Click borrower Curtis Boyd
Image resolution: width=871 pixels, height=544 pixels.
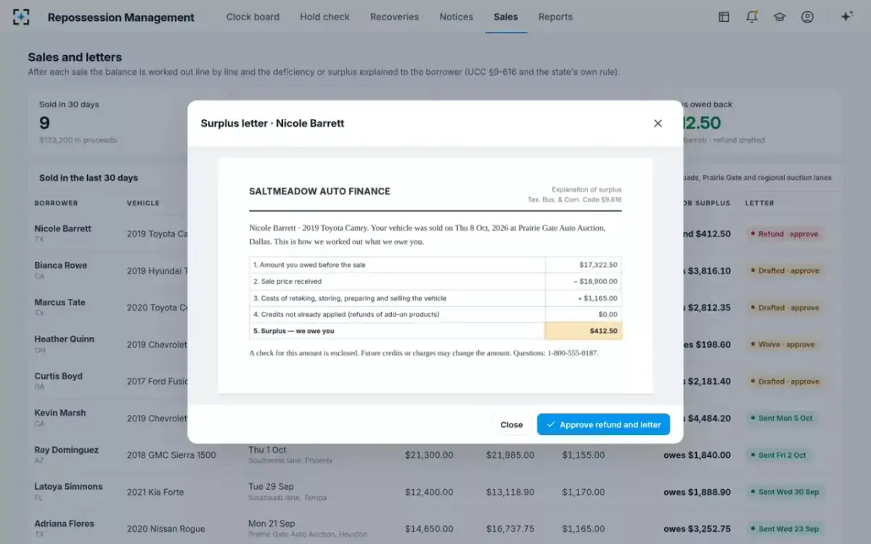pos(58,376)
